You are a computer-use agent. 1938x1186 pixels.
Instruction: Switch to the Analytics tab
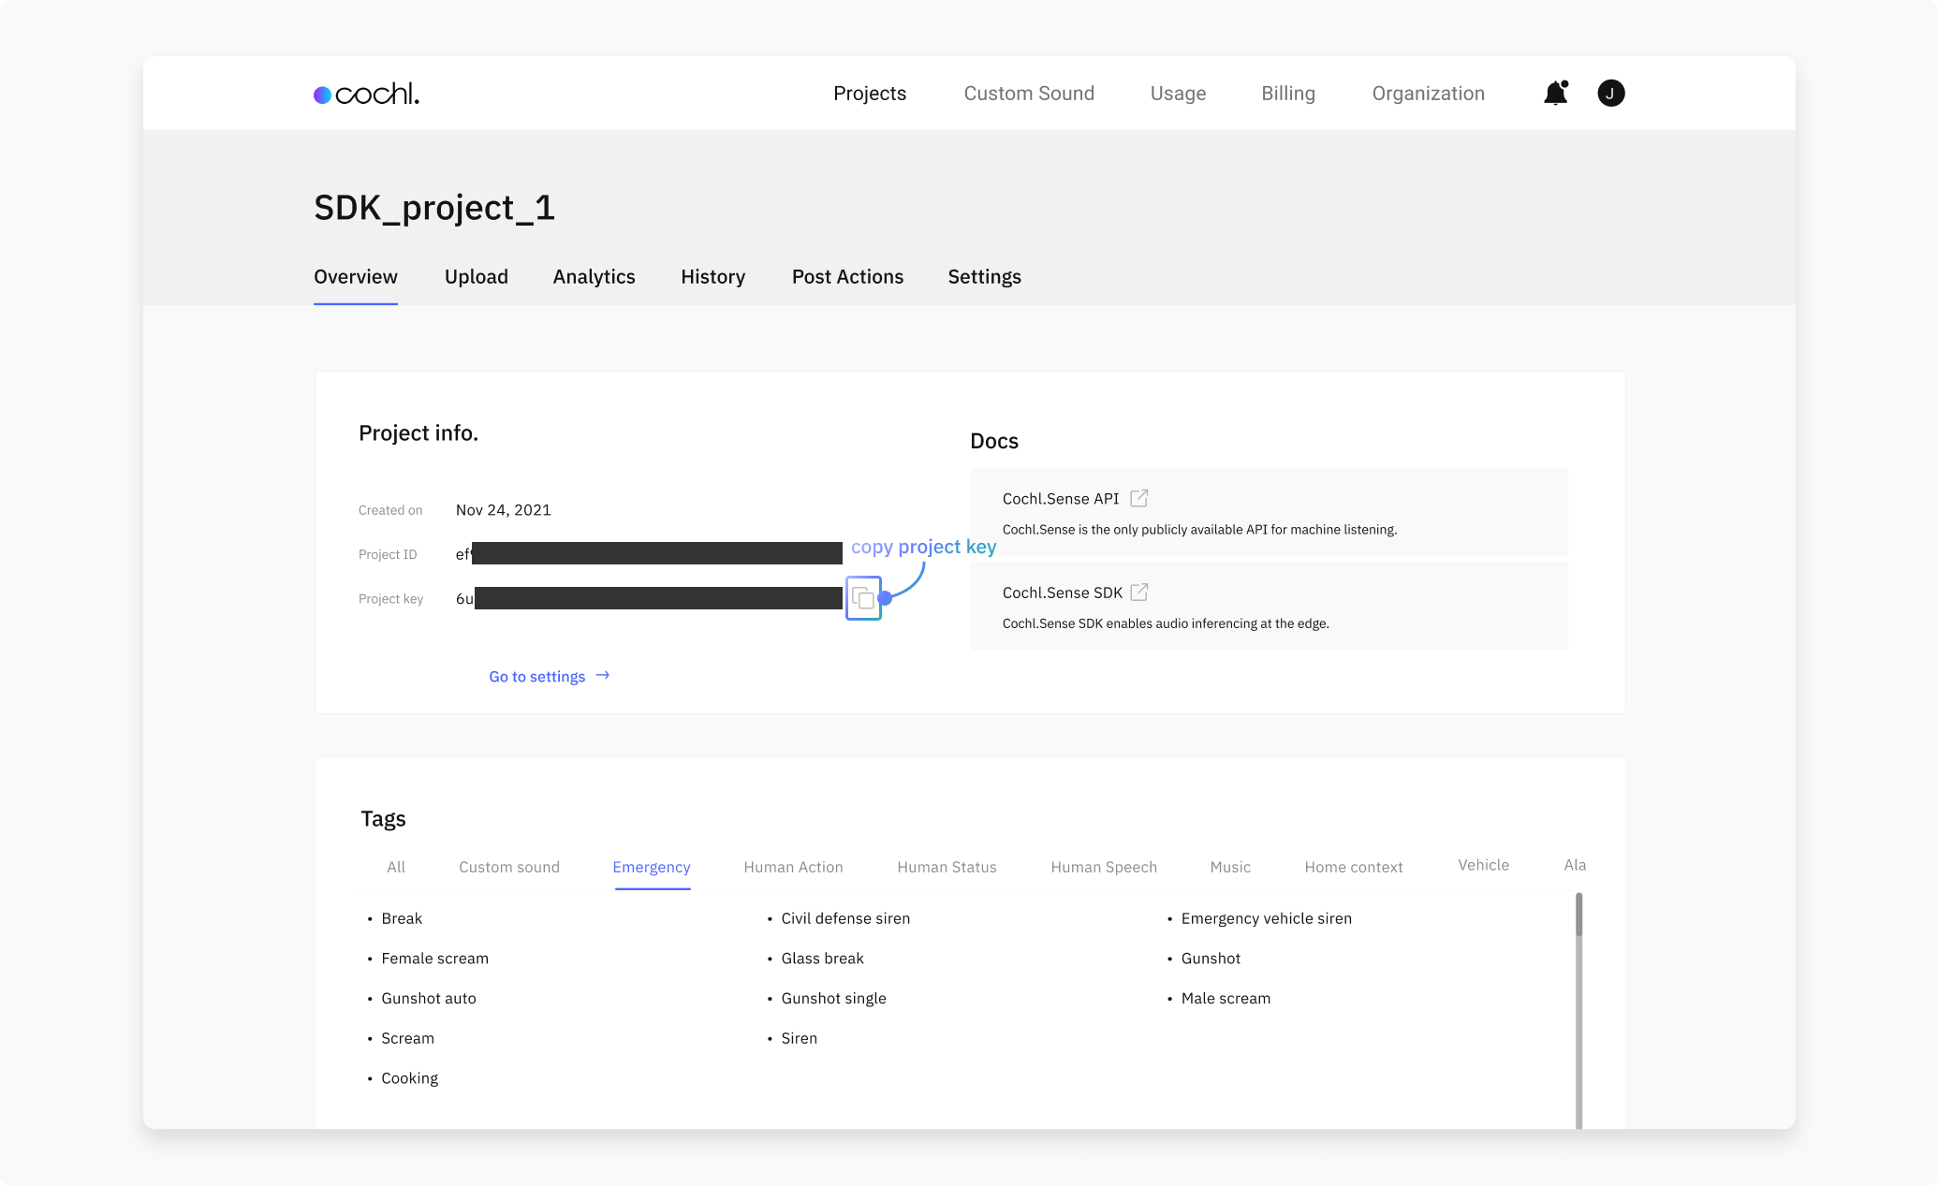pyautogui.click(x=594, y=277)
